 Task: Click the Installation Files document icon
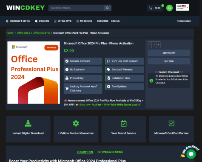click(x=108, y=78)
